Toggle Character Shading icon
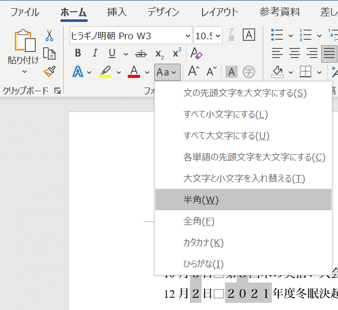The width and height of the screenshot is (338, 310). (x=232, y=72)
